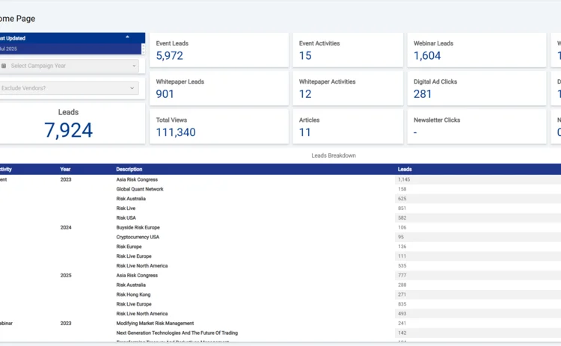Open the Articles count card
The width and height of the screenshot is (561, 346).
[347, 126]
